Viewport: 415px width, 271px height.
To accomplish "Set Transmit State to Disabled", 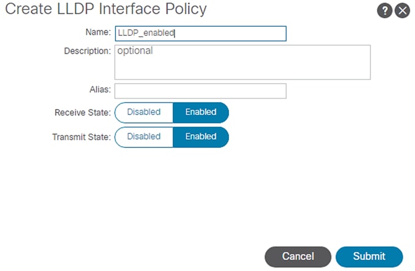I will tap(144, 136).
